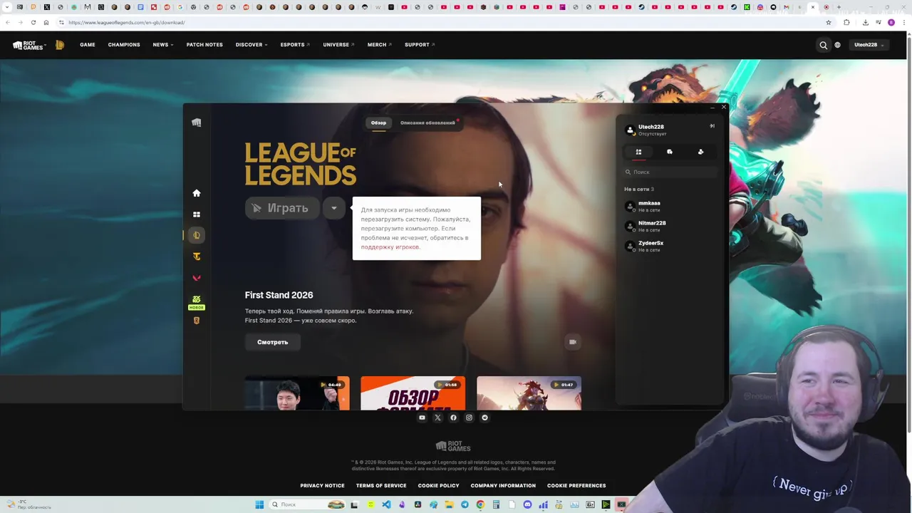The width and height of the screenshot is (912, 513).
Task: Open the X social icon in footer
Action: click(x=437, y=418)
